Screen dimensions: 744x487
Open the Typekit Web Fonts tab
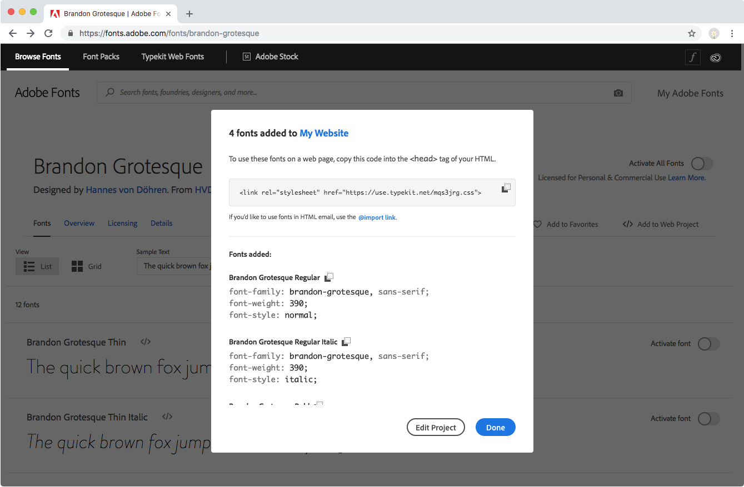(x=173, y=57)
